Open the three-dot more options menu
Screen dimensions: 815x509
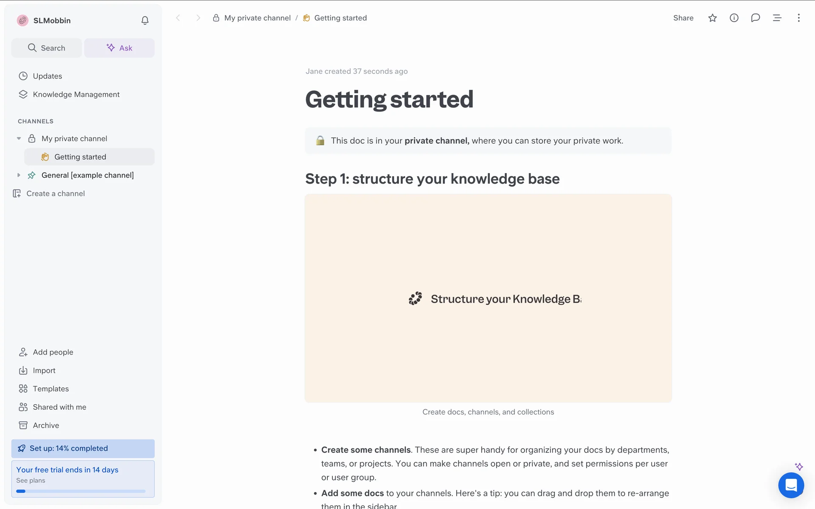798,18
